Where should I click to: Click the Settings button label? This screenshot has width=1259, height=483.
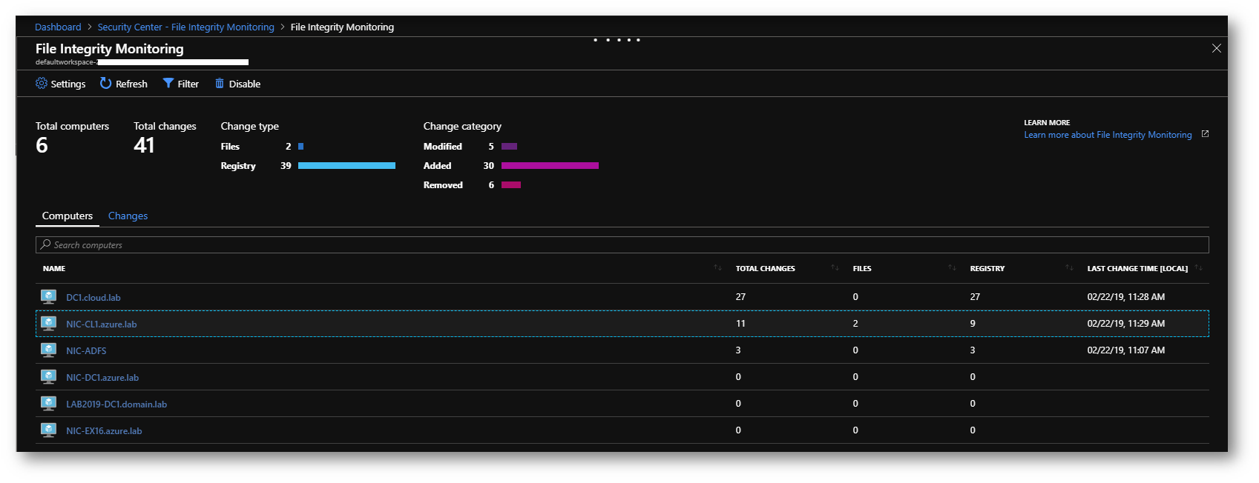[x=68, y=84]
